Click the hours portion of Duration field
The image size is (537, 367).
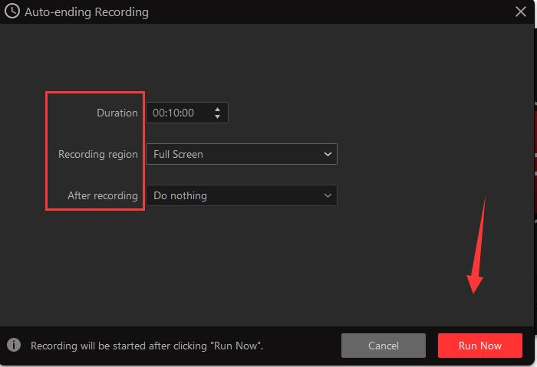point(159,113)
